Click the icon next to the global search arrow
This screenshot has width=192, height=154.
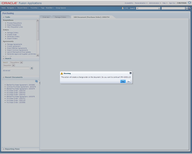tap(190, 8)
